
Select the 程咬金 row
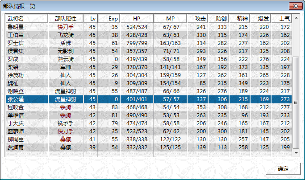point(149,107)
